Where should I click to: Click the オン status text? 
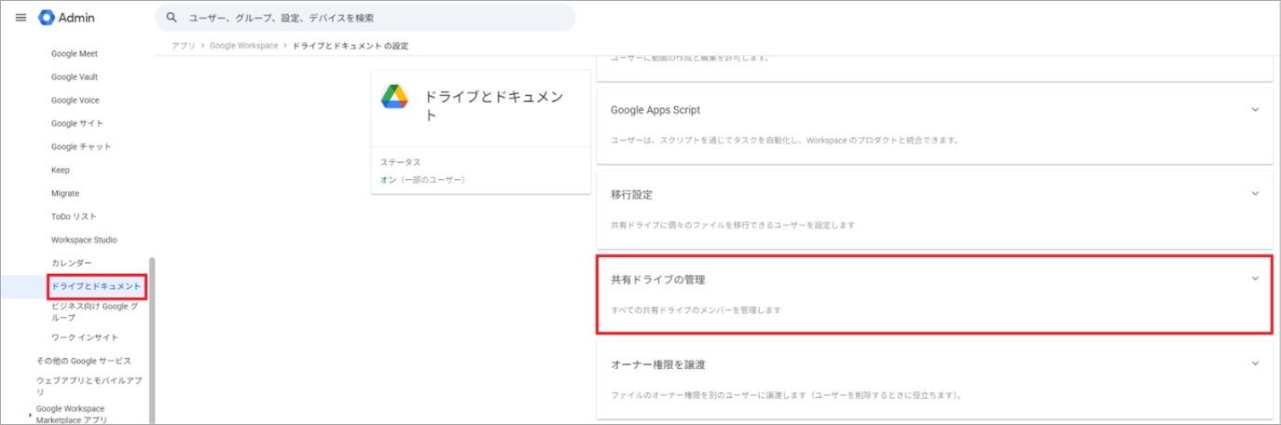386,179
